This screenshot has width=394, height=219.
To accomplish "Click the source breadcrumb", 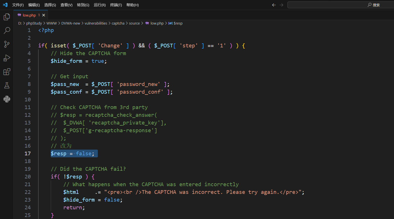I will [134, 23].
